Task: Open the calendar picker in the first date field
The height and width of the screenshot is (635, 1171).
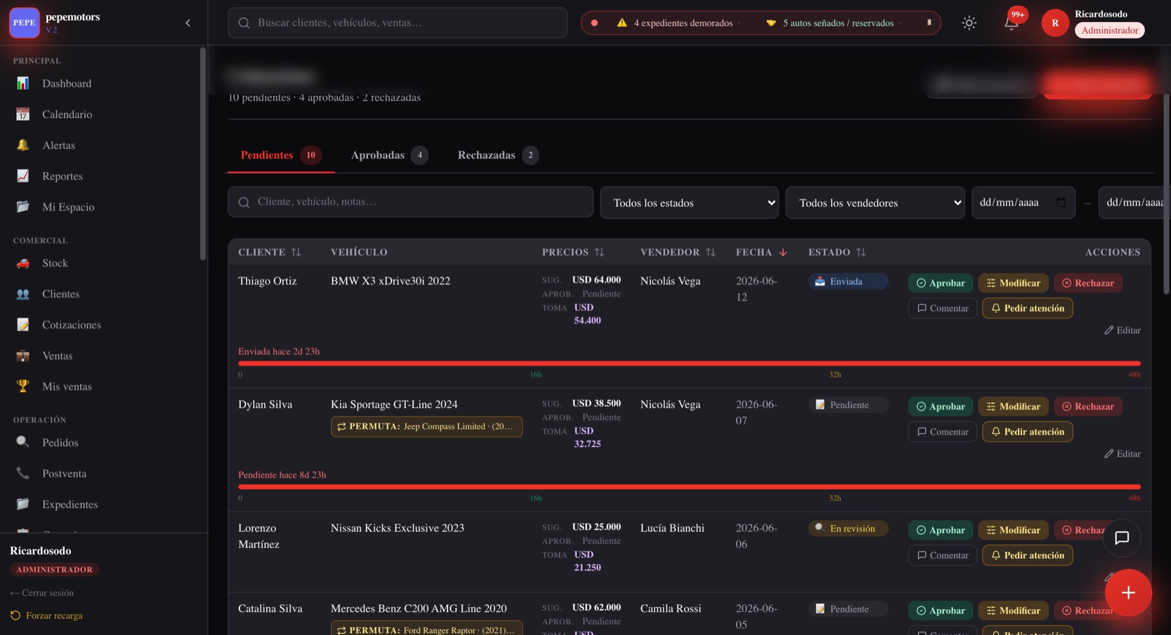Action: [1061, 202]
